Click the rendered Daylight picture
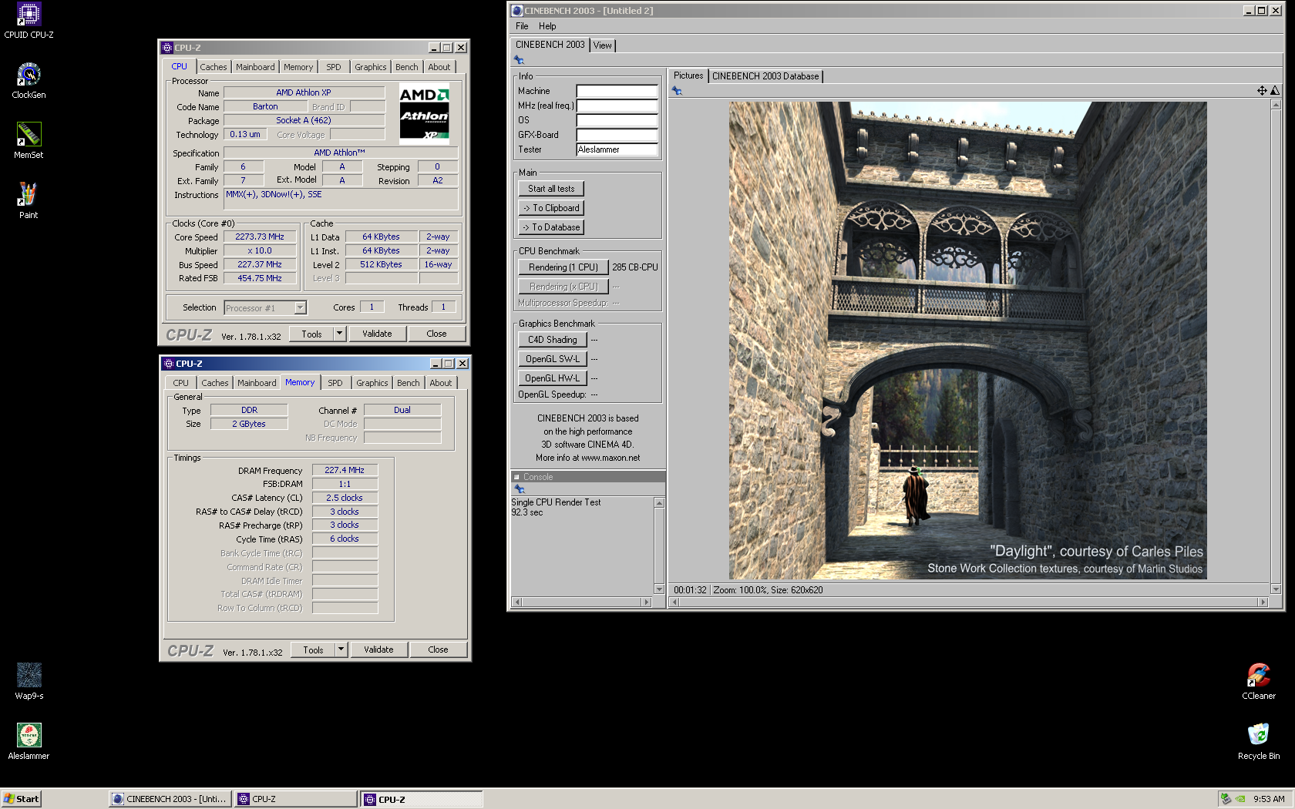This screenshot has height=809, width=1295. [x=967, y=341]
